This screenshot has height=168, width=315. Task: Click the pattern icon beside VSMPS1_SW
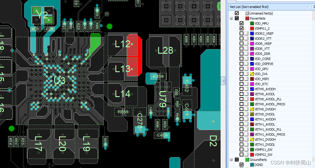[246, 150]
